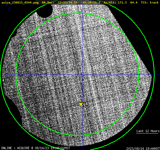
Task: Click the asiva_230815_0544.png filename label
Action: 20,3
